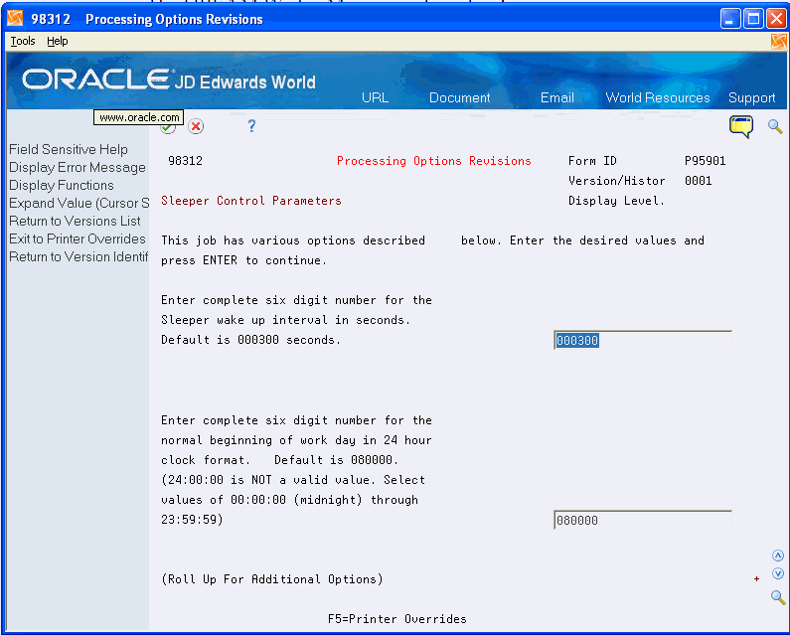Click the JD Edwards logo in menu bar
Viewport: 790px width, 635px height.
tap(778, 42)
